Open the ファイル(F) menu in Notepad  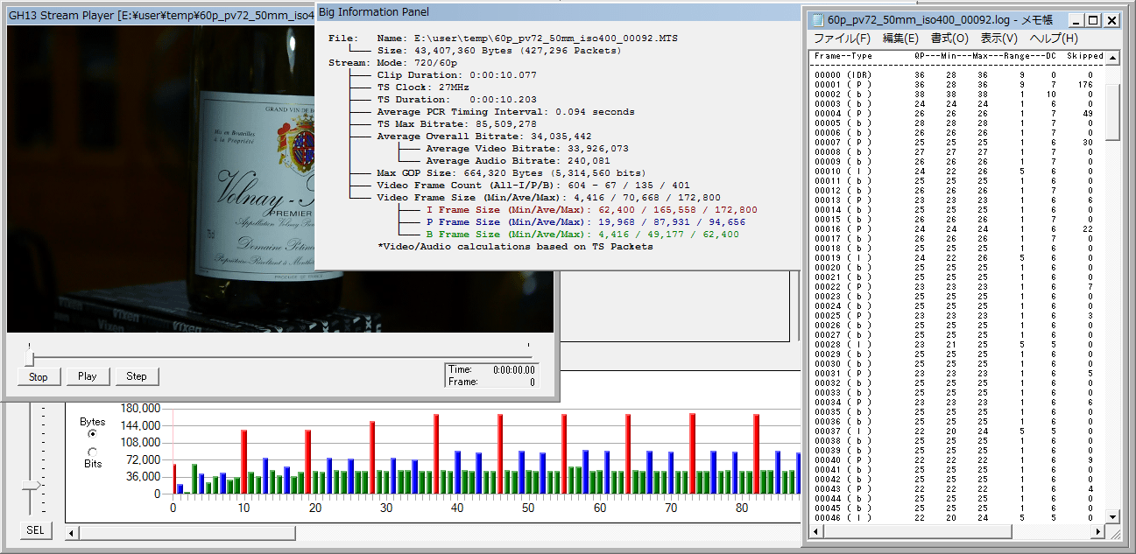coord(842,39)
